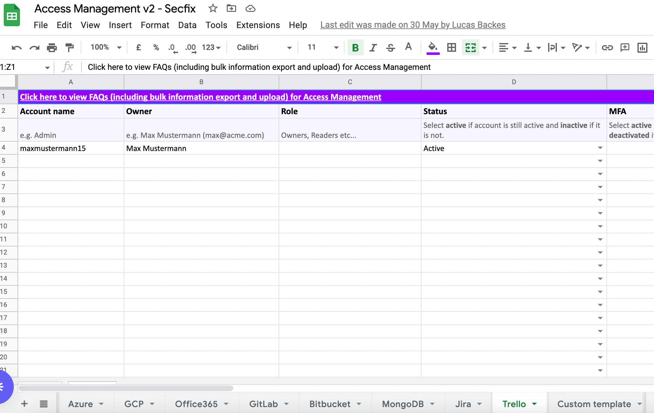The width and height of the screenshot is (654, 413).
Task: Open vertical align options
Action: click(532, 47)
